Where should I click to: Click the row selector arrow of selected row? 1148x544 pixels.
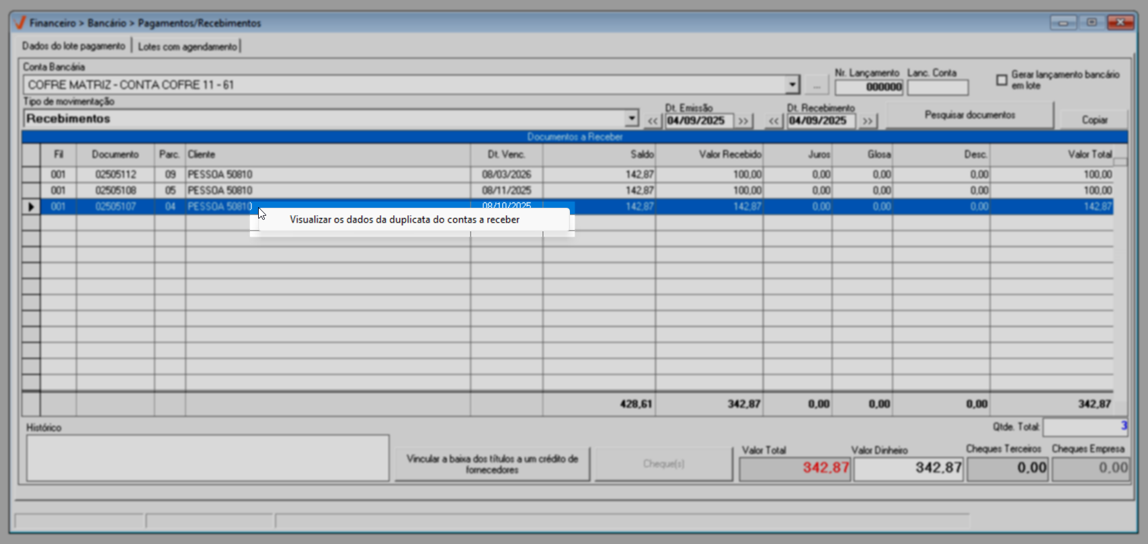coord(31,206)
